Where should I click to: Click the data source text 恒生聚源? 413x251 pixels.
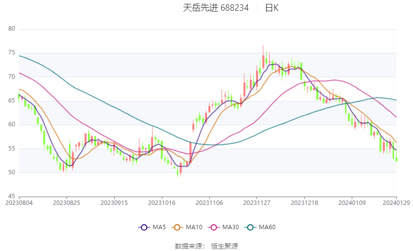click(x=224, y=246)
